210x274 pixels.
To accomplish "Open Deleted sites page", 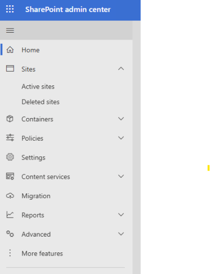I will click(x=40, y=102).
